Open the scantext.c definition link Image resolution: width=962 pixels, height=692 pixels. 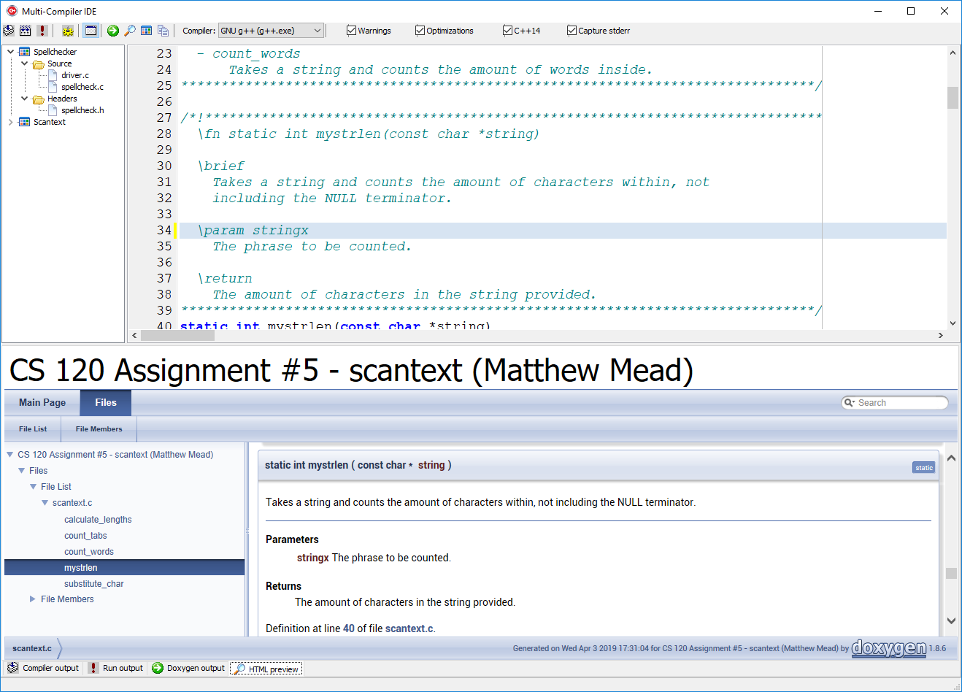[409, 628]
